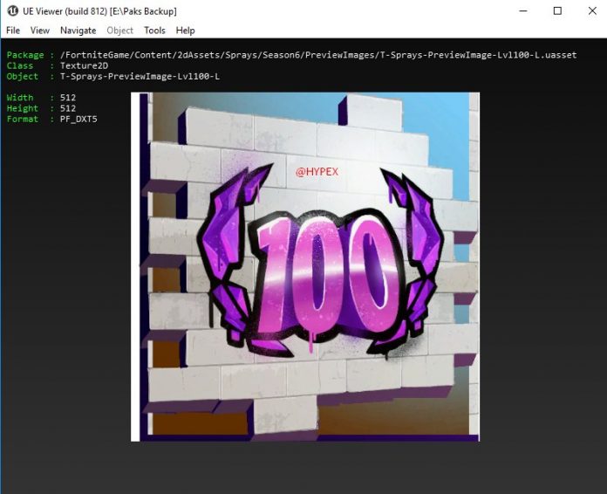
Task: Click the Class value Texture2D
Action: (84, 65)
